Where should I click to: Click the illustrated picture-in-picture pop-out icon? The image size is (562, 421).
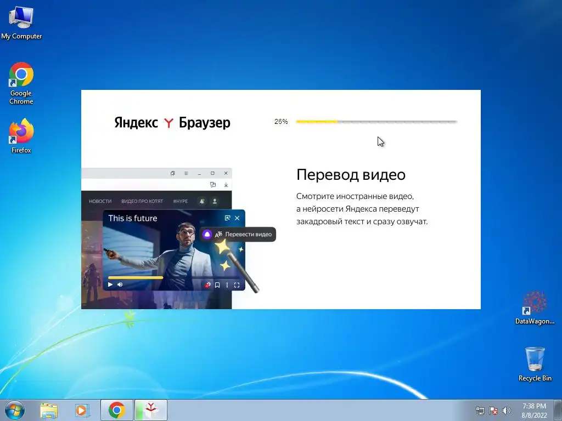[227, 218]
